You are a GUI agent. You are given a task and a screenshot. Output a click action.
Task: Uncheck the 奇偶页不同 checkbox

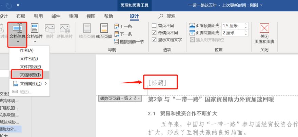coord(154,32)
